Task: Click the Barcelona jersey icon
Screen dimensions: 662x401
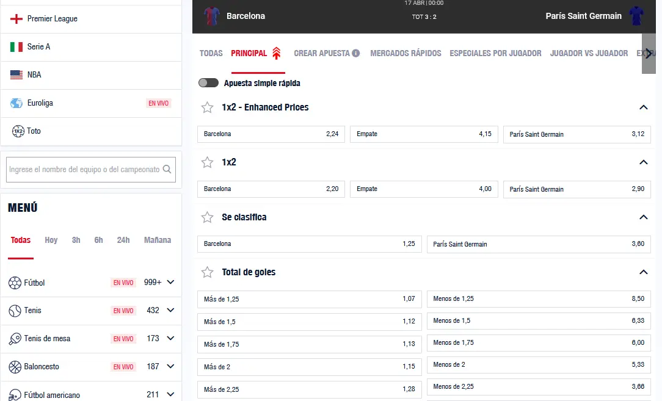Action: [212, 16]
